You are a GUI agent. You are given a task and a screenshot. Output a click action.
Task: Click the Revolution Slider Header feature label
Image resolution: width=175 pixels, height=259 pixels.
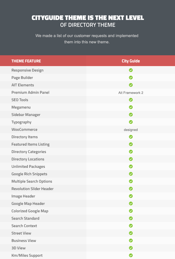click(x=32, y=189)
